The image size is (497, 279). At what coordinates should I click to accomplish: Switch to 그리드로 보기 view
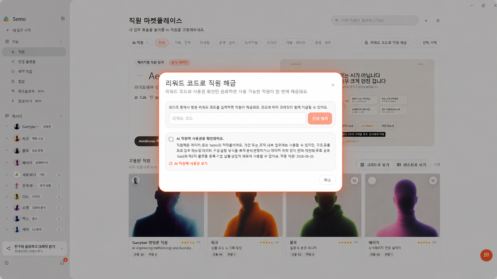point(375,165)
